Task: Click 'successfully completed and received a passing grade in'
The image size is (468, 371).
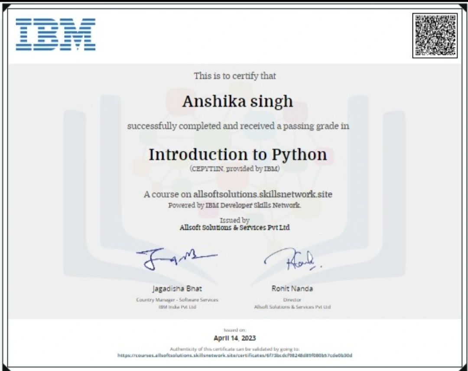Action: tap(238, 126)
